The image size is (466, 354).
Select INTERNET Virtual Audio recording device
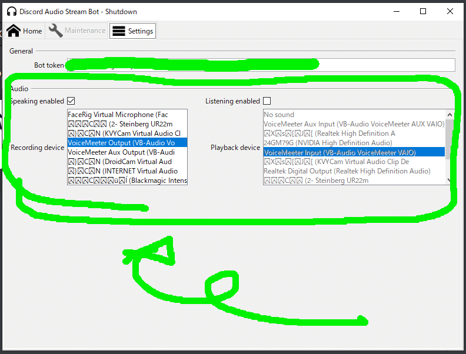(127, 171)
